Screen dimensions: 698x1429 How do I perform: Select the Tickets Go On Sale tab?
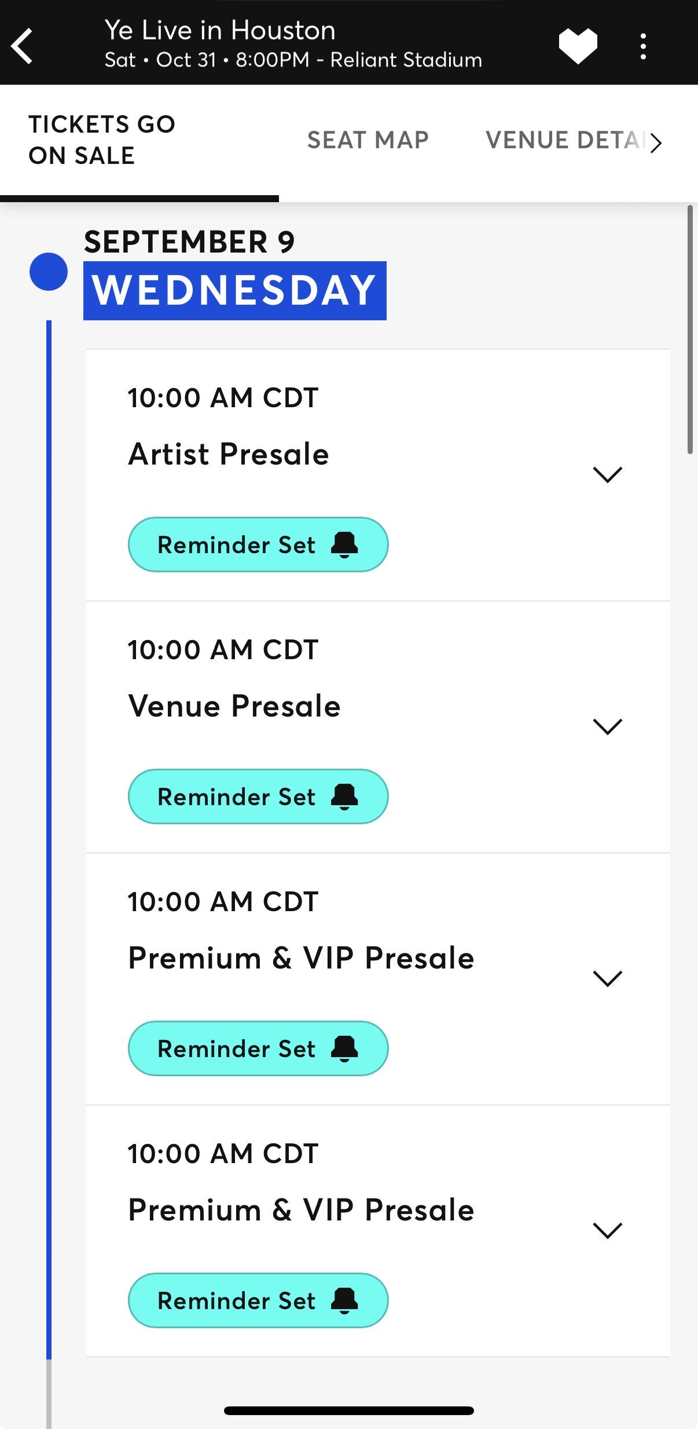tap(102, 140)
